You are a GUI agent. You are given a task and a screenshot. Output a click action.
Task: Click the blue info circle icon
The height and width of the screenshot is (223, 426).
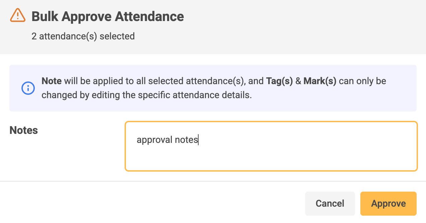coord(28,88)
